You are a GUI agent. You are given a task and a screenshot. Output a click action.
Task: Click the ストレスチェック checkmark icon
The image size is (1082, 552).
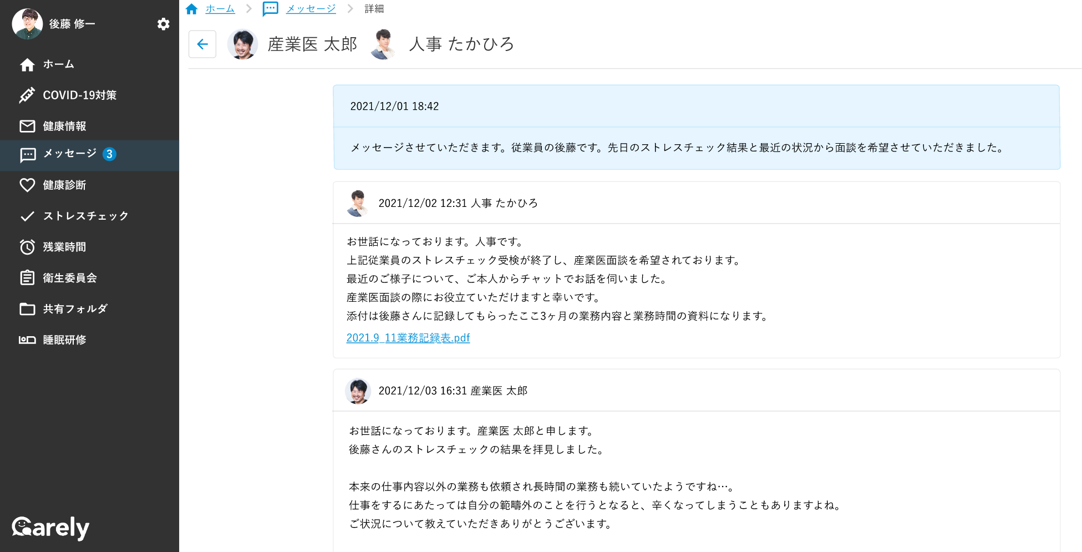pos(27,216)
